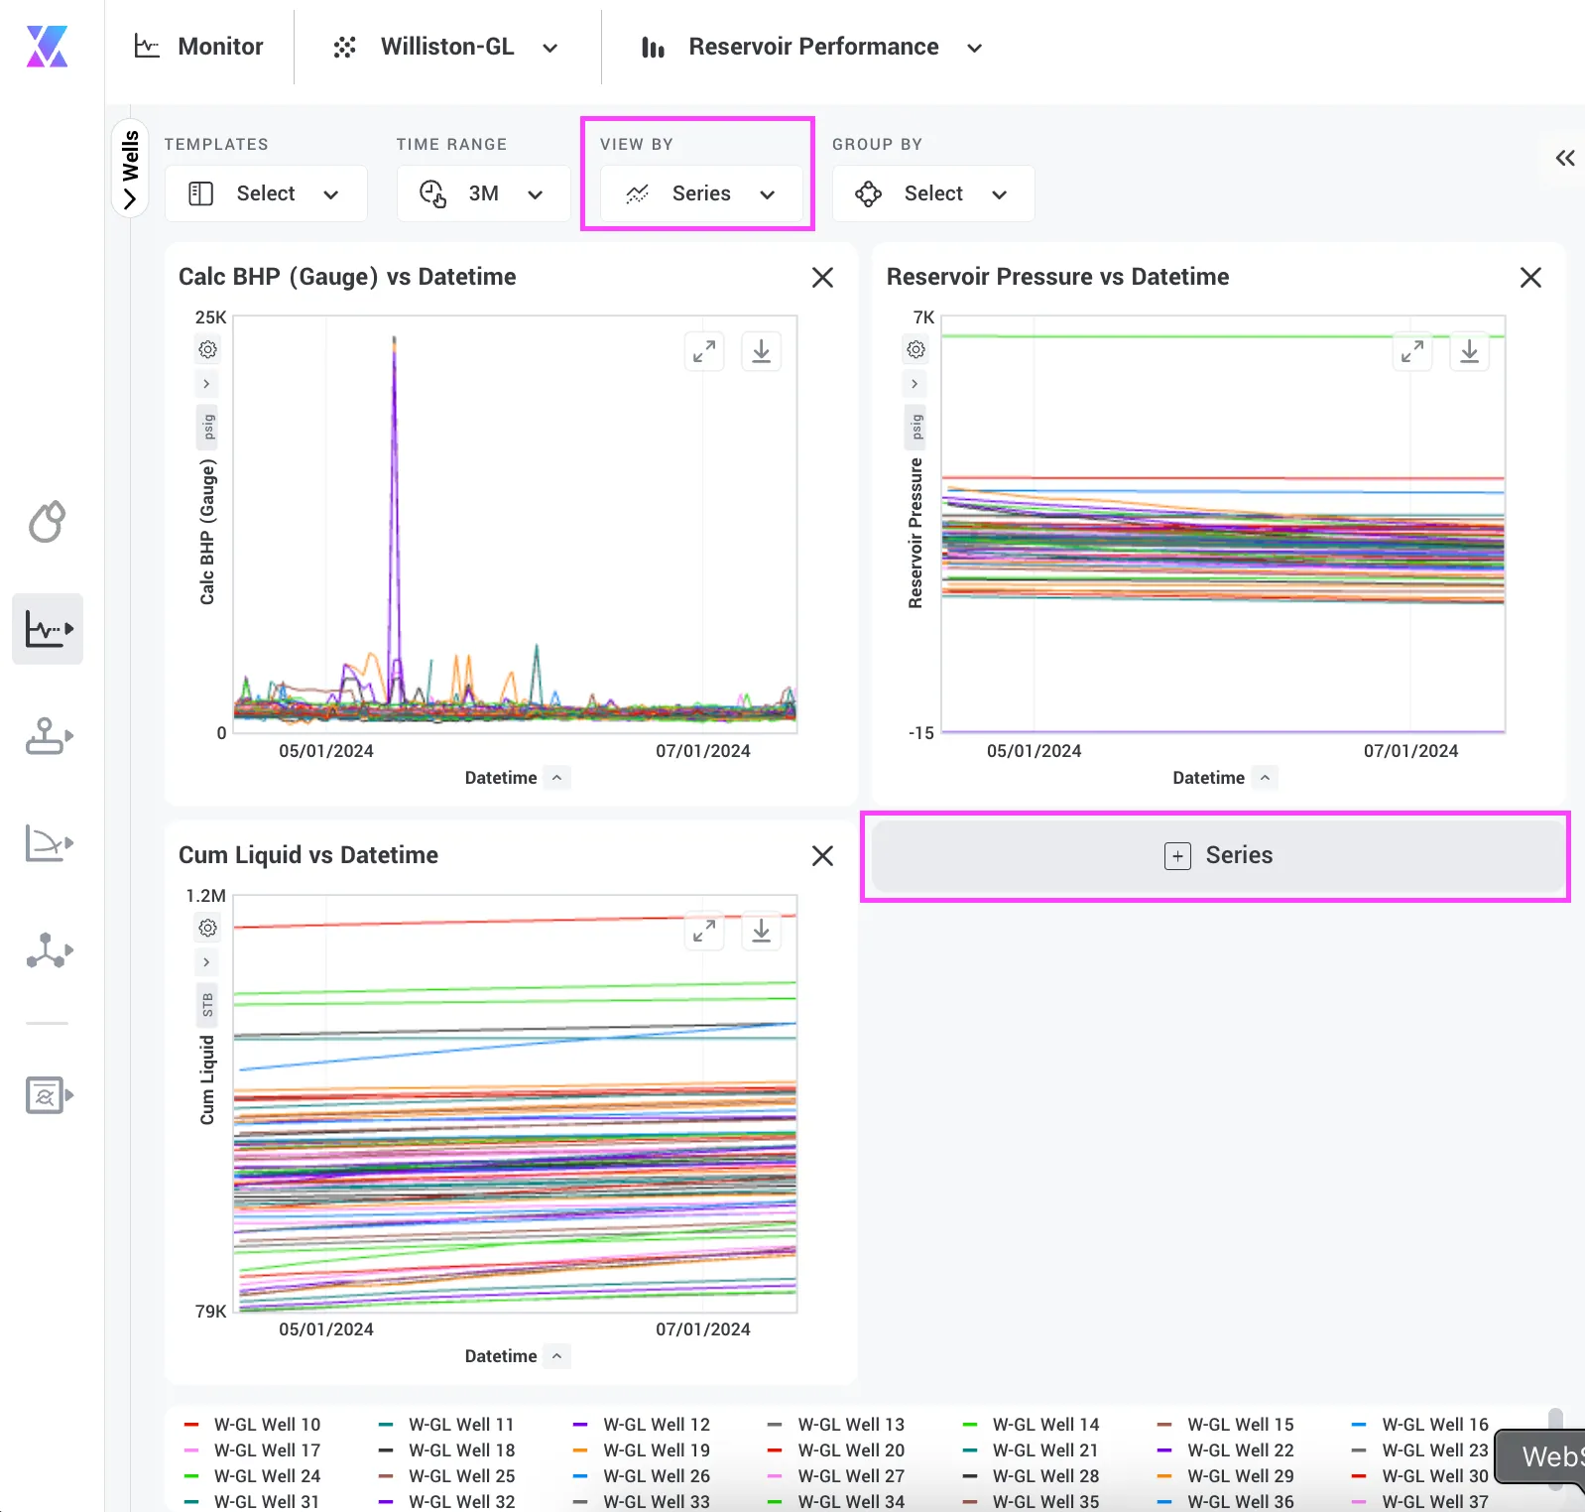The height and width of the screenshot is (1512, 1585).
Task: Download the Cum Liquid chart
Action: click(x=761, y=930)
